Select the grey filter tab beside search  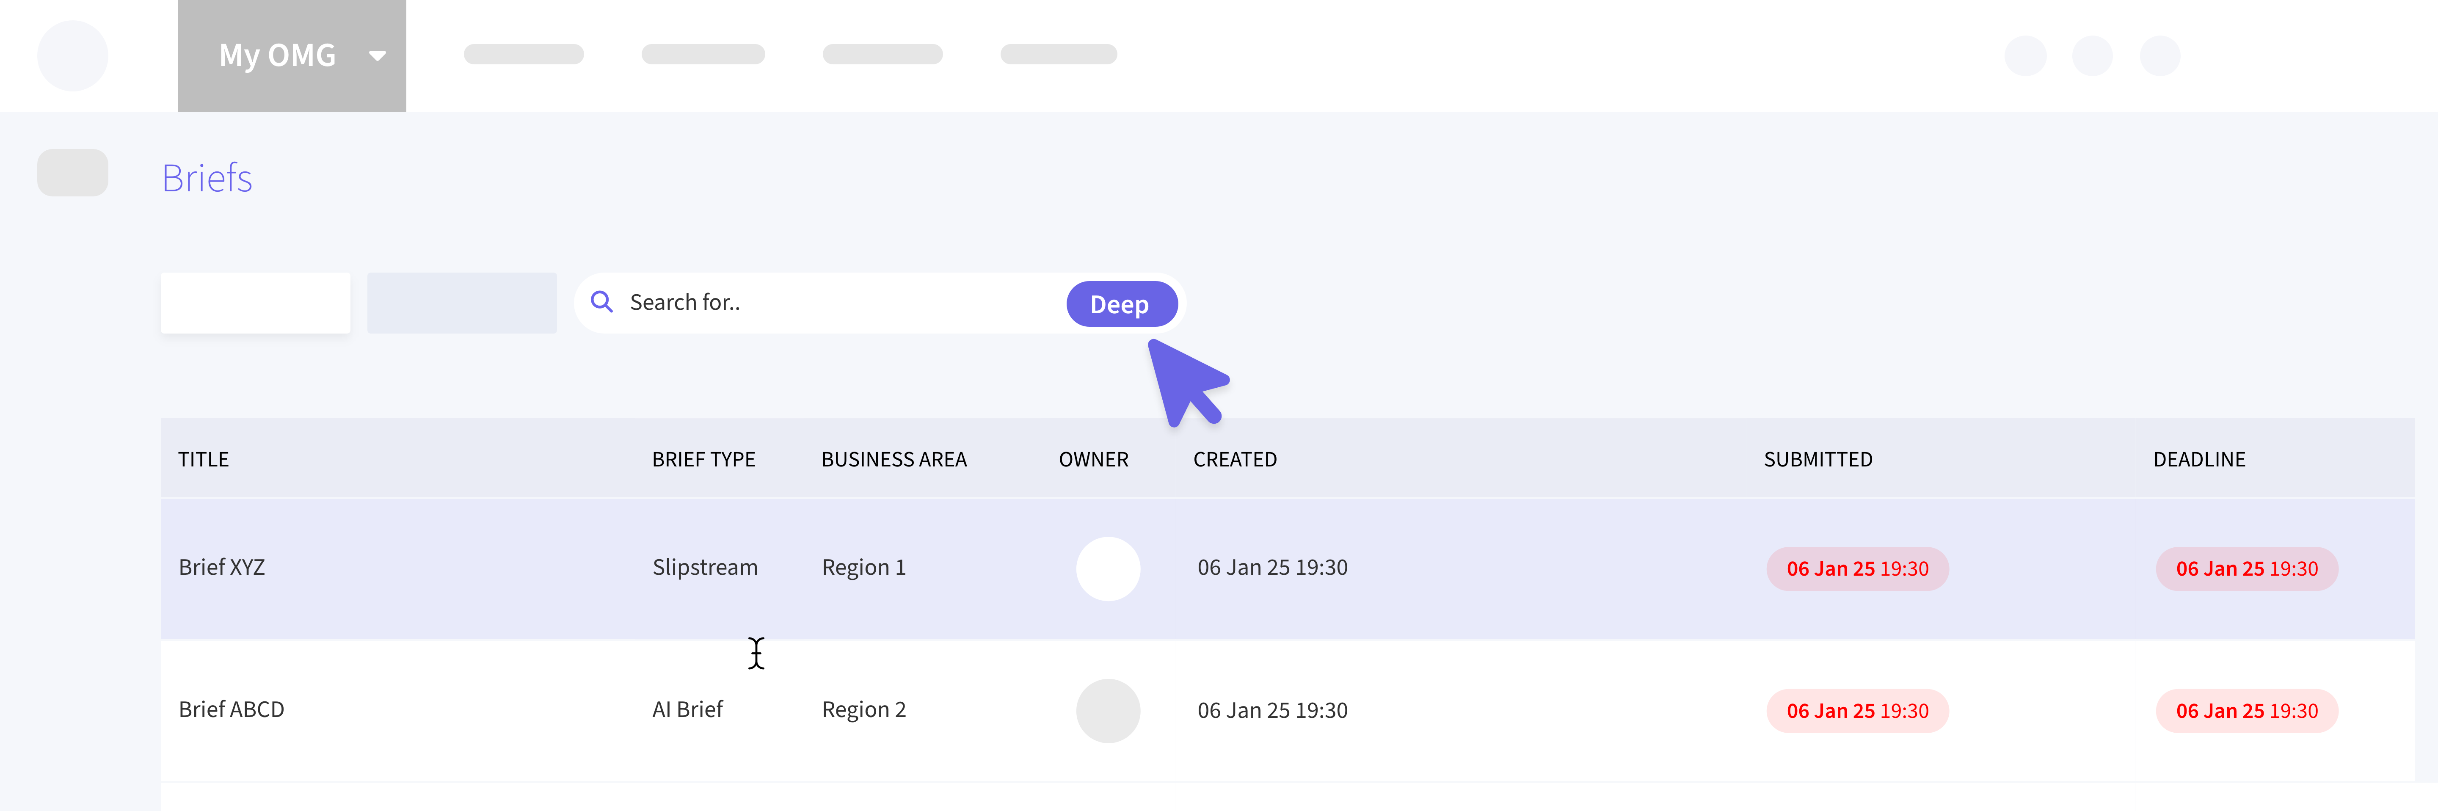[x=462, y=303]
